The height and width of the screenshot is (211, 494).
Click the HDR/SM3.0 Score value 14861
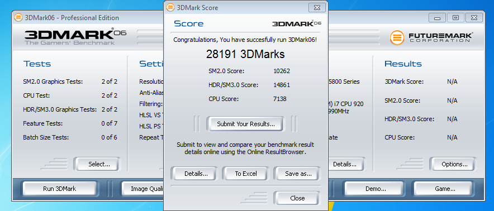(x=282, y=85)
